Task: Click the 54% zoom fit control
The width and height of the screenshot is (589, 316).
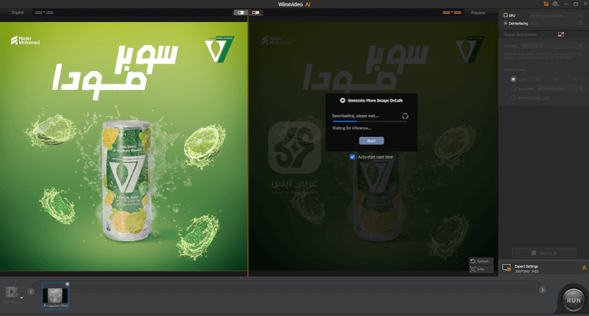Action: tap(481, 269)
